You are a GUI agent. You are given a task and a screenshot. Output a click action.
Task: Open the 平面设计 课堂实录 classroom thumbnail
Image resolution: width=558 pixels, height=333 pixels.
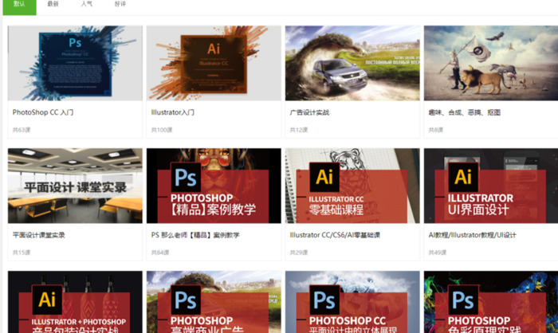pyautogui.click(x=75, y=186)
